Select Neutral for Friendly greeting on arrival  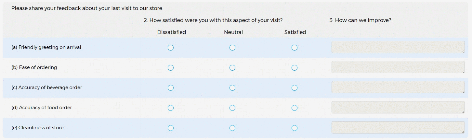tap(232, 48)
